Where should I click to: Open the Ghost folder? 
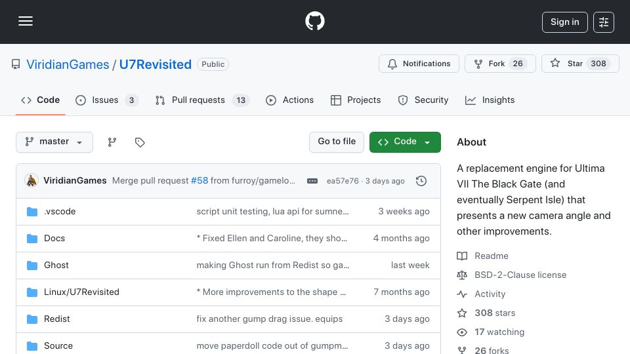(x=56, y=265)
